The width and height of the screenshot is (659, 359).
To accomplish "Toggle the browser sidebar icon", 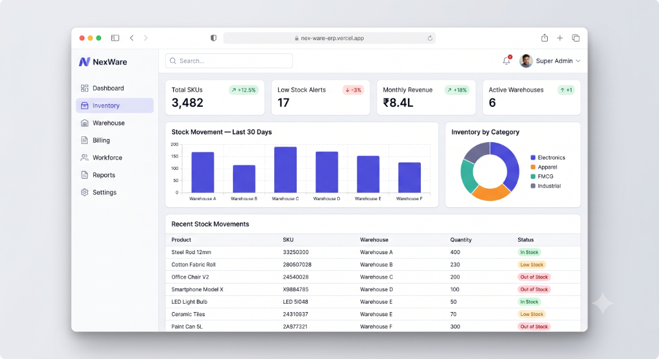I will click(115, 38).
